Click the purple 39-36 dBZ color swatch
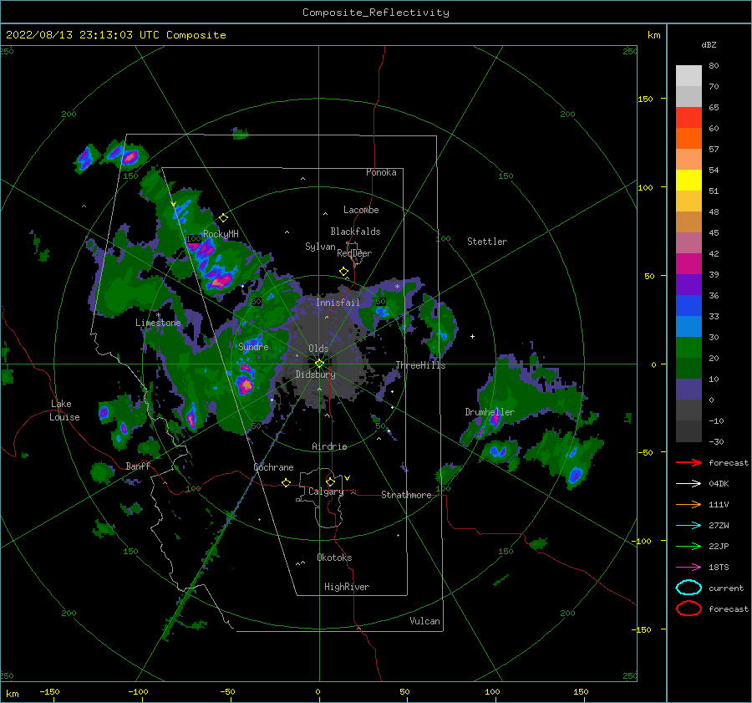This screenshot has width=752, height=703. pos(688,284)
